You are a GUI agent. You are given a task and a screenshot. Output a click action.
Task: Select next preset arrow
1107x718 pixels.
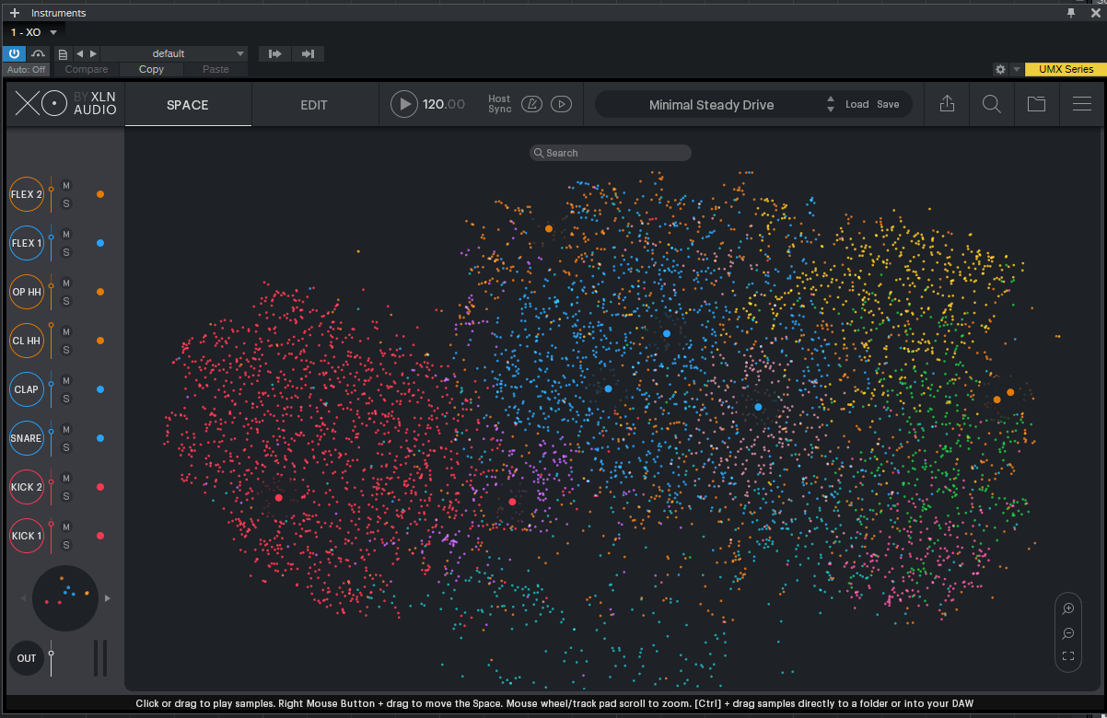click(93, 54)
